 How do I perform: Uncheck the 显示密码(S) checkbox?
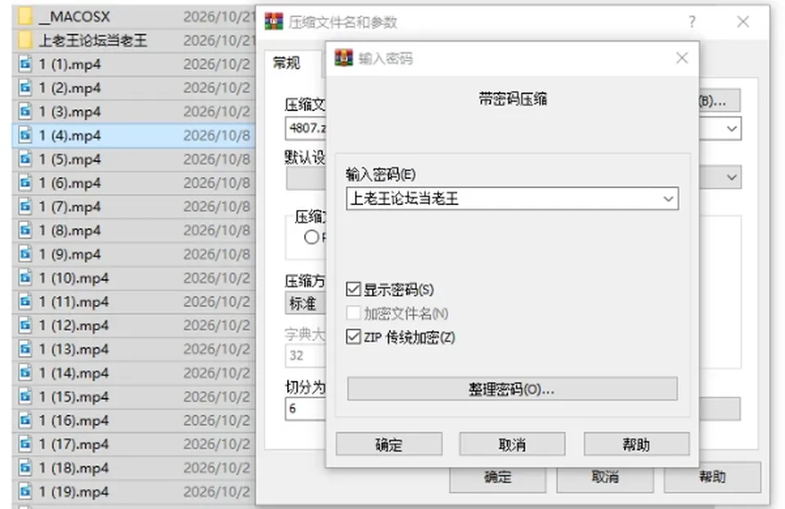pyautogui.click(x=353, y=289)
